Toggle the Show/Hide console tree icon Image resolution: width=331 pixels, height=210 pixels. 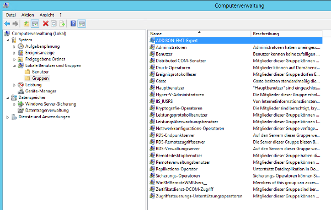click(x=35, y=24)
